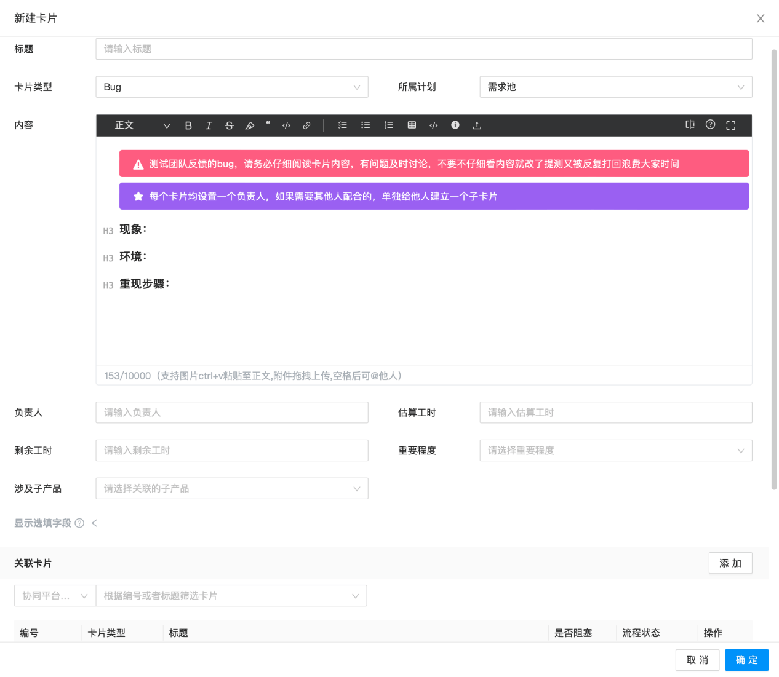Enter fullscreen editing mode
The height and width of the screenshot is (677, 779).
click(x=731, y=125)
